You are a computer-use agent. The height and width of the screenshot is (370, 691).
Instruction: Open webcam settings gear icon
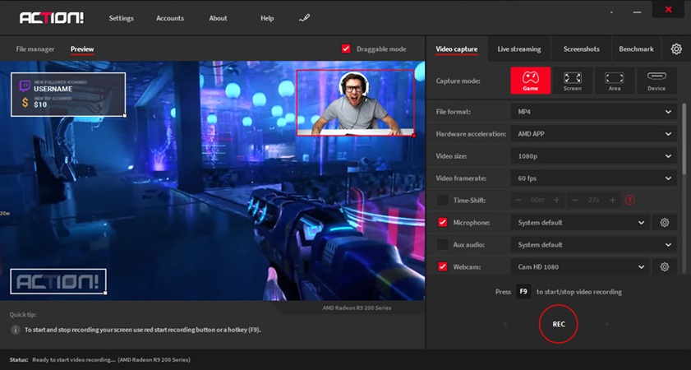coord(665,267)
